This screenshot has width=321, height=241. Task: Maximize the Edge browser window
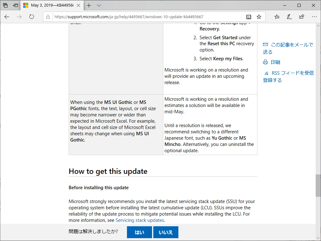pyautogui.click(x=299, y=6)
